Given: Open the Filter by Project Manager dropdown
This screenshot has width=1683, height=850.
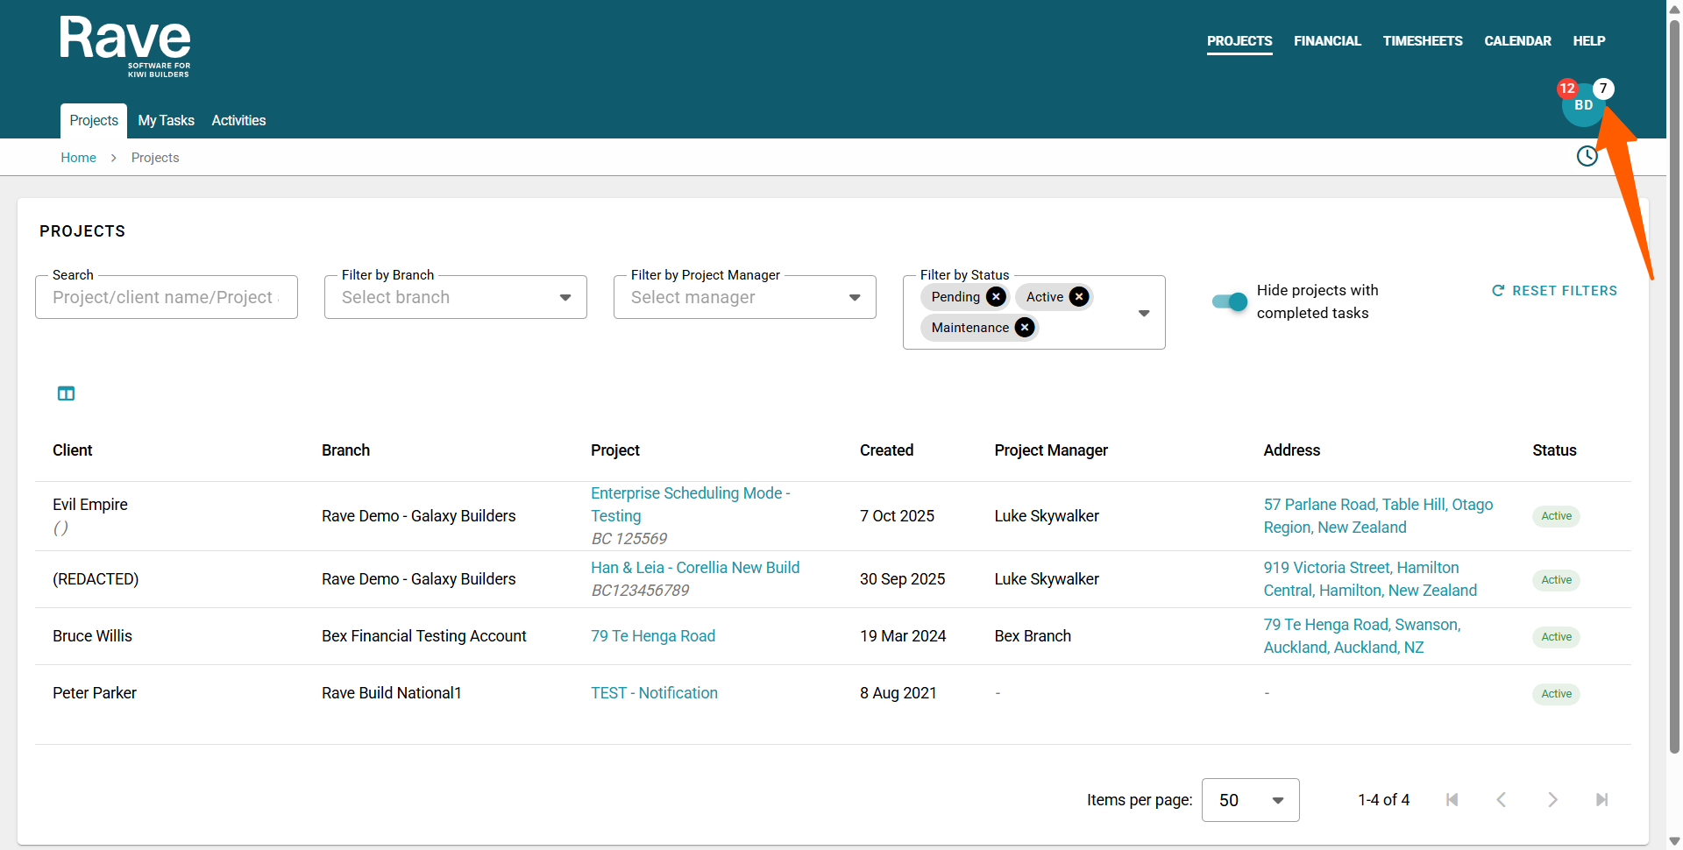Looking at the screenshot, I should pyautogui.click(x=744, y=298).
